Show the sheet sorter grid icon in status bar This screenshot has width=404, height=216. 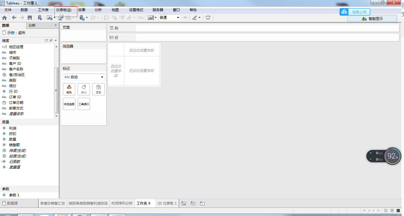[x=386, y=210]
